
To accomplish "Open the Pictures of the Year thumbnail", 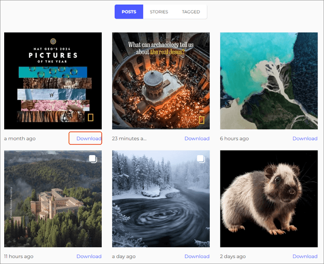I will pyautogui.click(x=53, y=81).
